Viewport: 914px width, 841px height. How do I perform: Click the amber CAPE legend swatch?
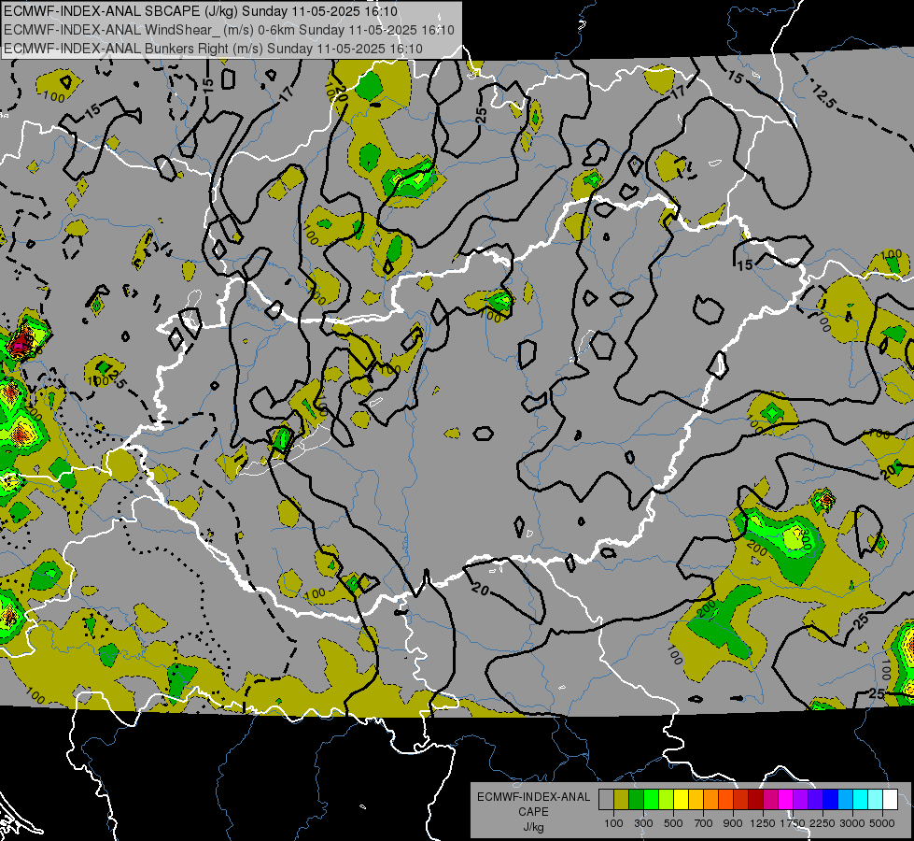coord(696,800)
